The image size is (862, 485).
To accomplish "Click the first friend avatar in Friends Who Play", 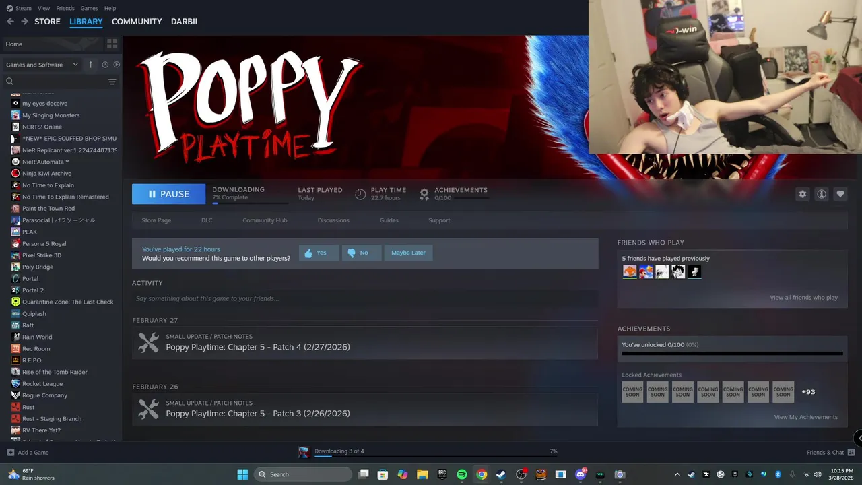I will (630, 271).
